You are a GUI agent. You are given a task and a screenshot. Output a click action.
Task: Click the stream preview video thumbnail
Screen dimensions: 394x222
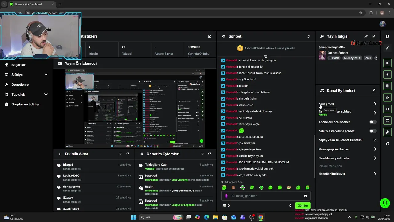point(135,108)
